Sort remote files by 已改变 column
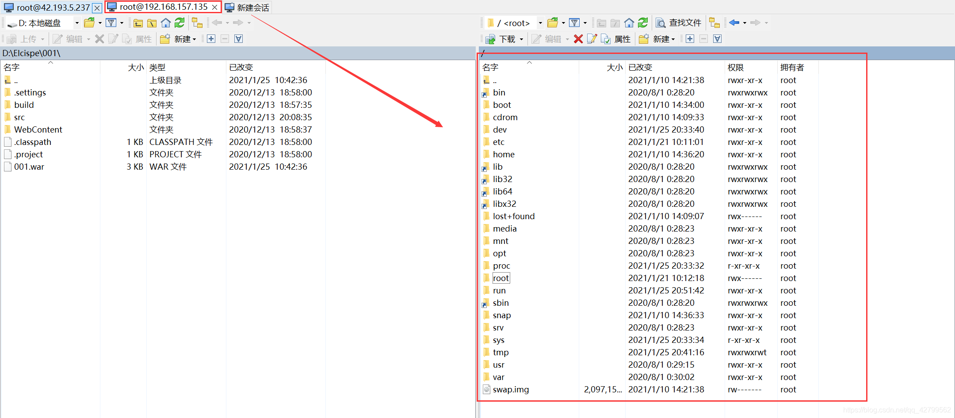This screenshot has width=955, height=418. pos(640,68)
